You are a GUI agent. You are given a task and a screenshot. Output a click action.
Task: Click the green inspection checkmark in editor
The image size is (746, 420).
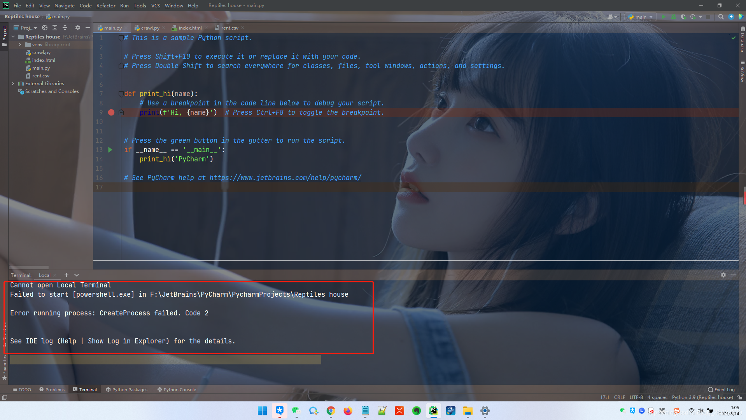(734, 38)
